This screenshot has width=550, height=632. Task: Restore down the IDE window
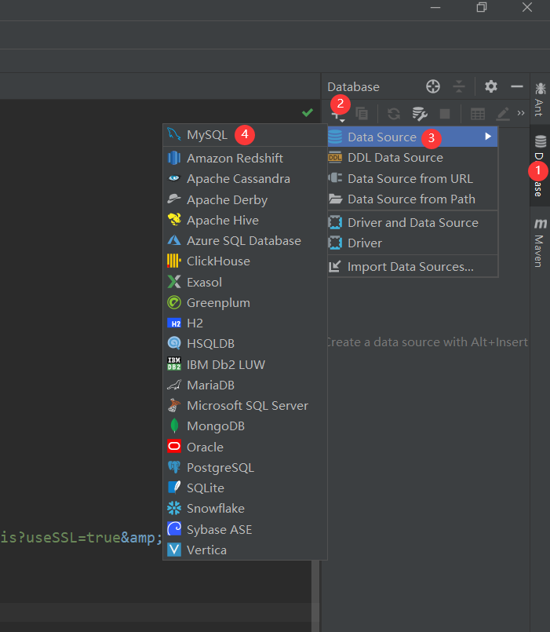coord(482,7)
